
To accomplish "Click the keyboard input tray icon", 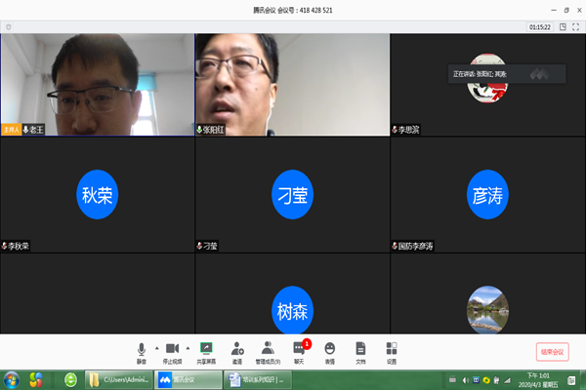I will [x=452, y=380].
